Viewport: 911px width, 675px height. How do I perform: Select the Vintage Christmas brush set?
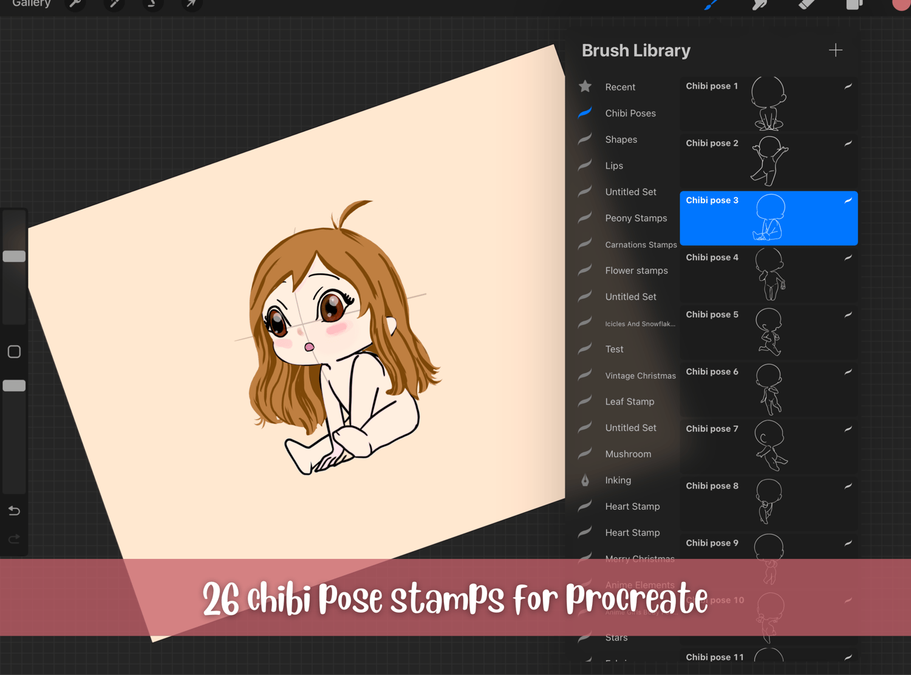[640, 375]
